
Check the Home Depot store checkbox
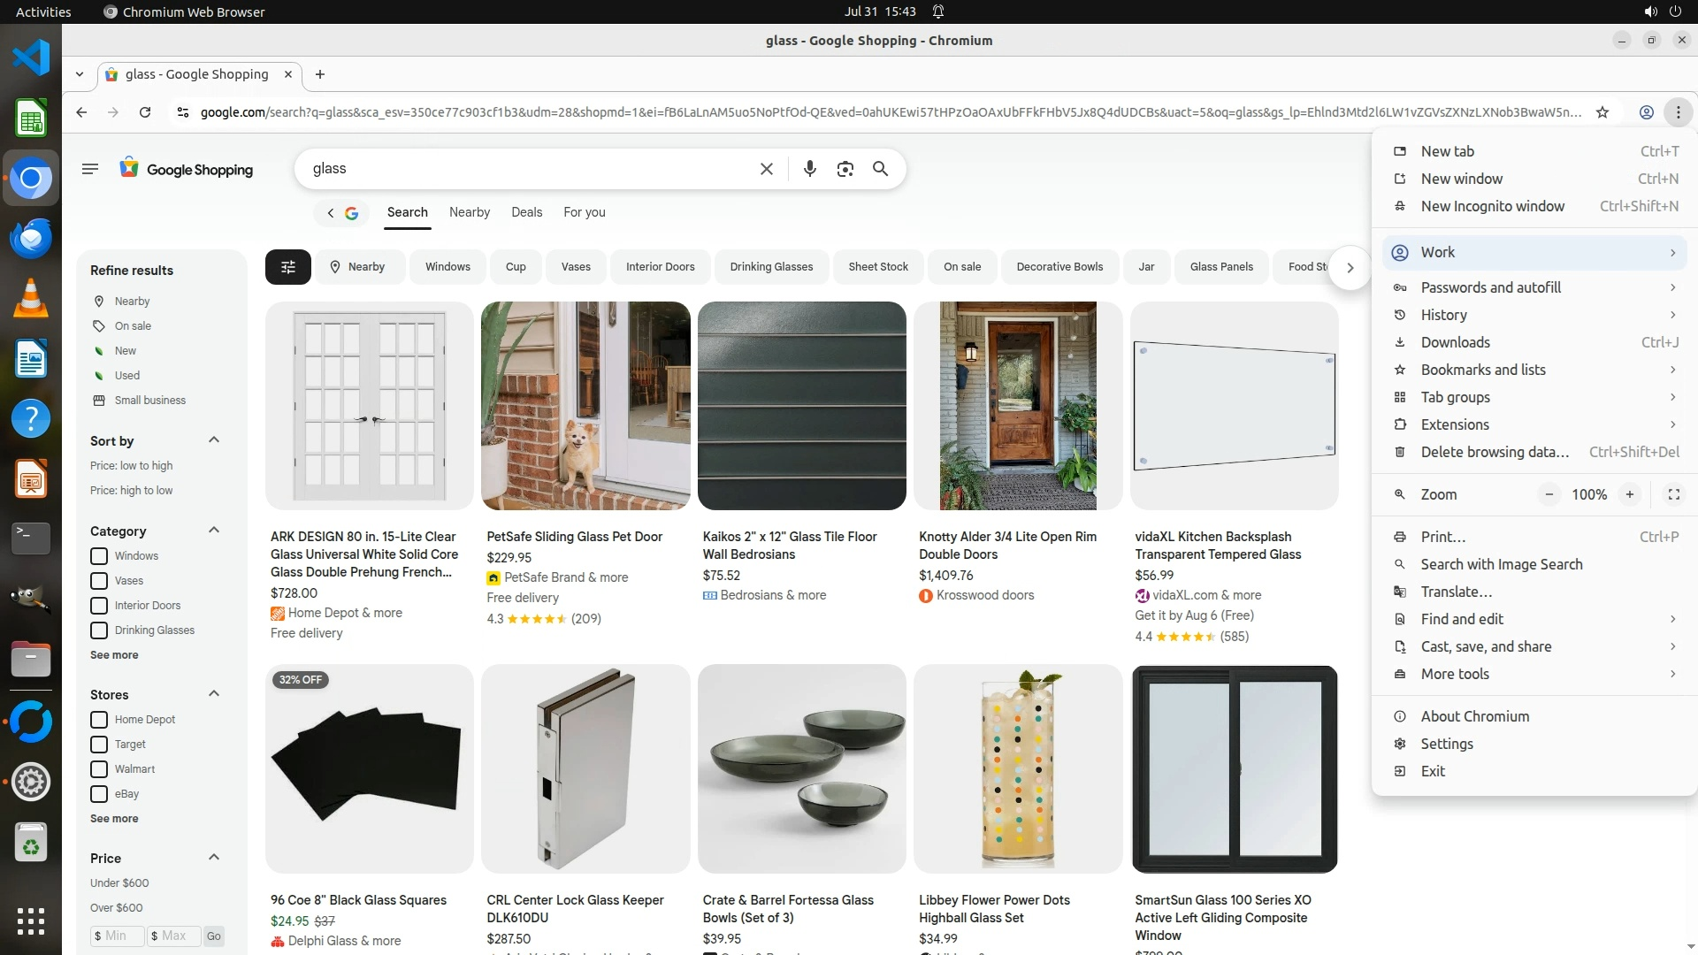(x=99, y=720)
